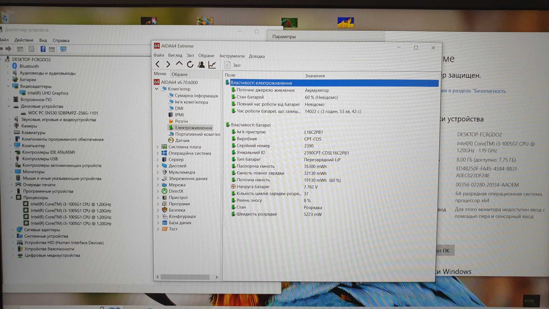
Task: Select the Розгін flame icon item
Action: pos(171,121)
